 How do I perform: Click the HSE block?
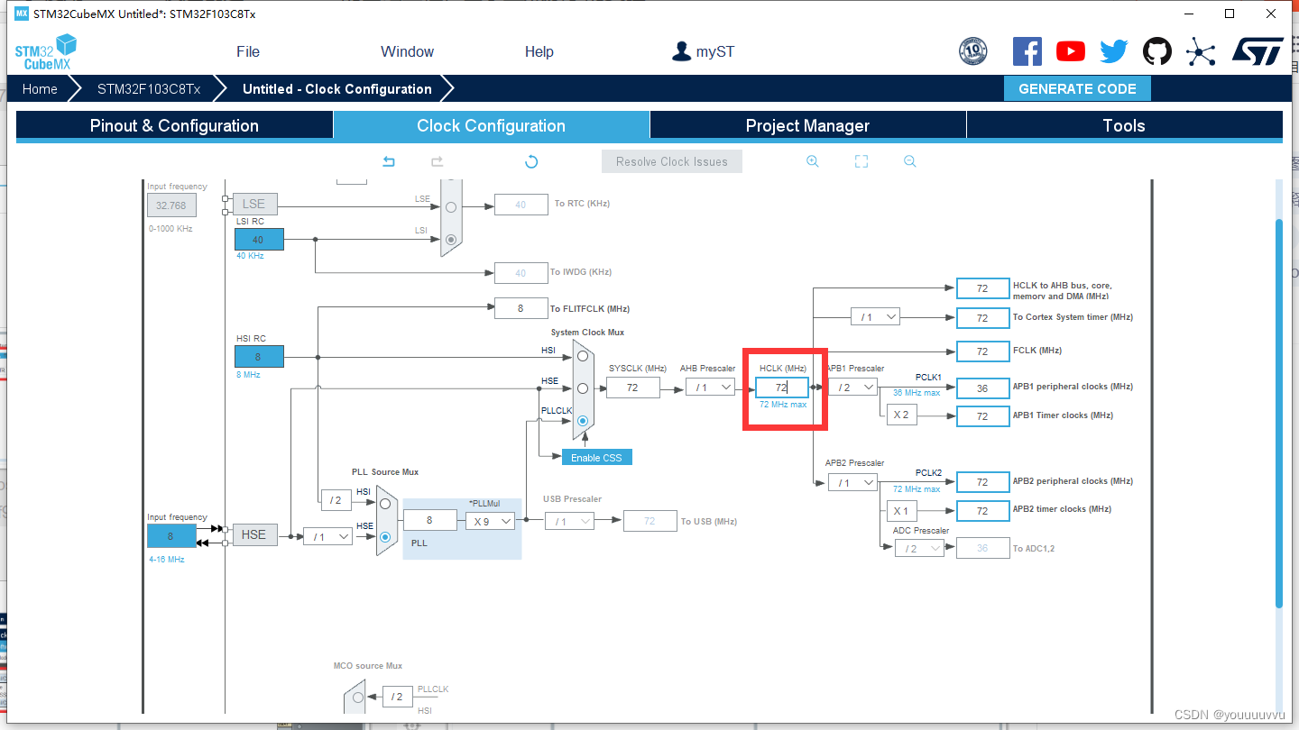(254, 534)
